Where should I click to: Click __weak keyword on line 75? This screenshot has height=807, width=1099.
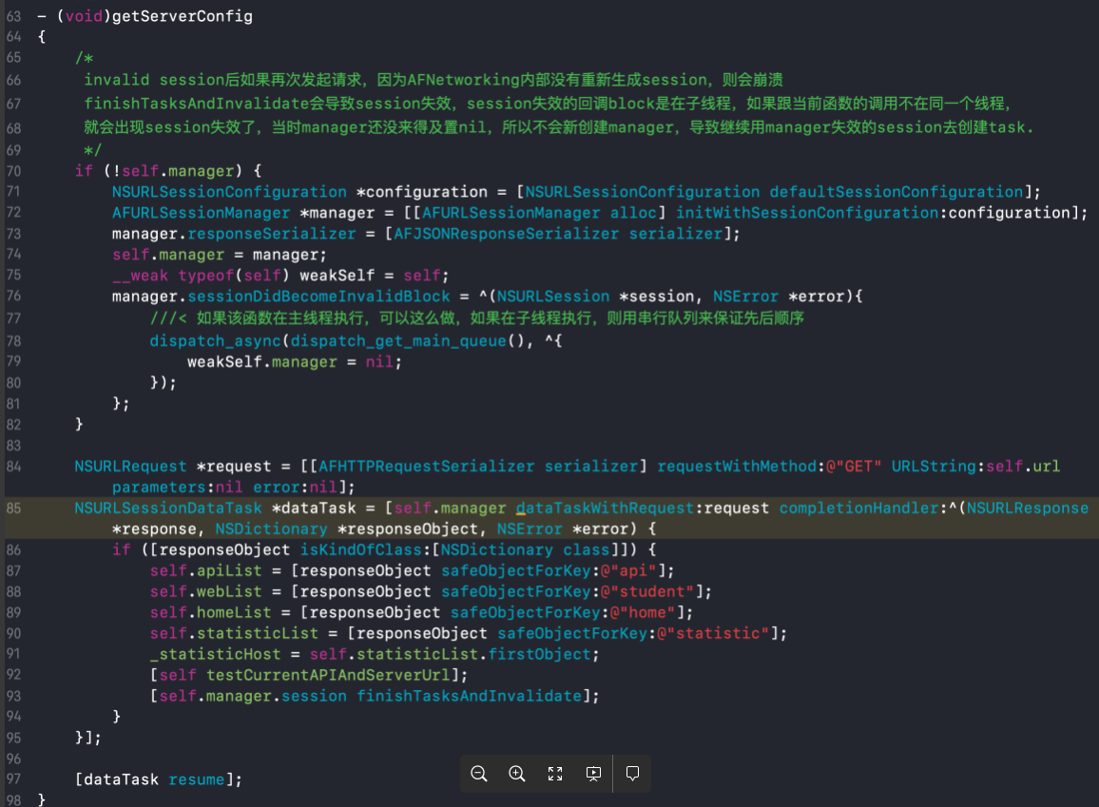tap(140, 276)
